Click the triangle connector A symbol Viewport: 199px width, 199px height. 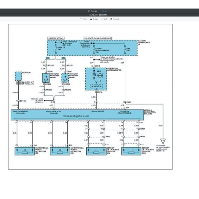point(163,141)
